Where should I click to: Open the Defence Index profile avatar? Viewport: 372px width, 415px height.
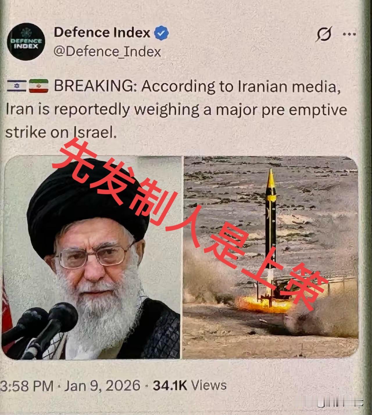click(x=26, y=42)
